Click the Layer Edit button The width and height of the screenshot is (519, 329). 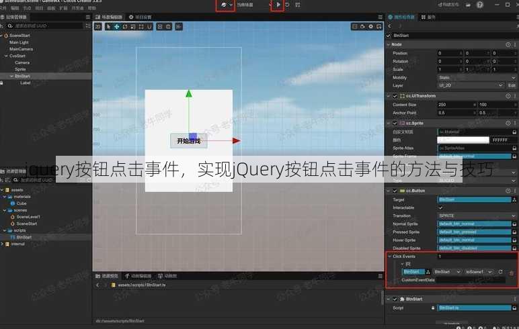coord(512,85)
